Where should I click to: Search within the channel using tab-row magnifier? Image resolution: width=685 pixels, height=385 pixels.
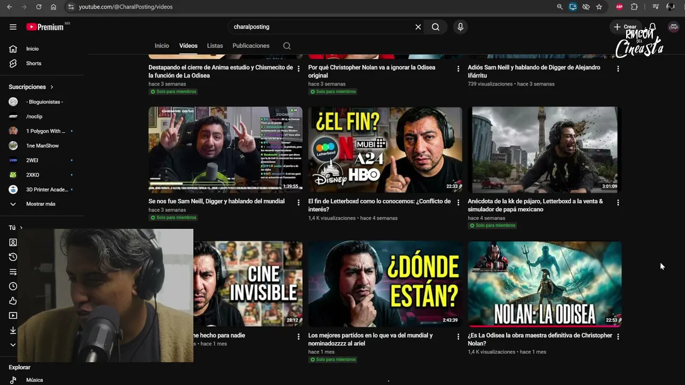pyautogui.click(x=287, y=46)
